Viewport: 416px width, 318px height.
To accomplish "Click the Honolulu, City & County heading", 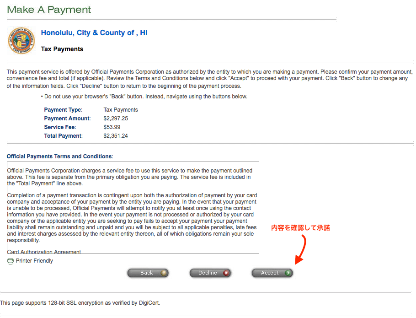I will coord(94,33).
